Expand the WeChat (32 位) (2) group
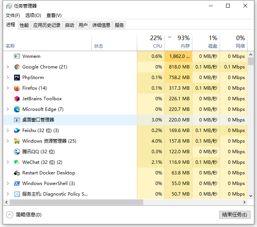Image resolution: width=257 pixels, height=227 pixels. click(8, 162)
